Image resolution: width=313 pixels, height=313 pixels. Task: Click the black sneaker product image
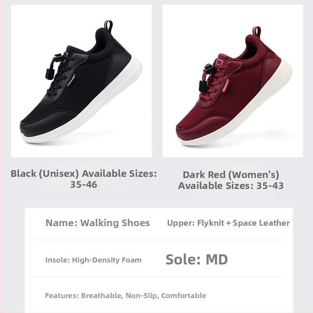(x=81, y=81)
